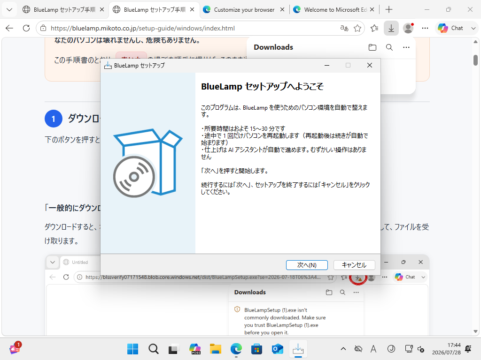Go back to the previous page
The height and width of the screenshot is (360, 481).
click(x=9, y=28)
